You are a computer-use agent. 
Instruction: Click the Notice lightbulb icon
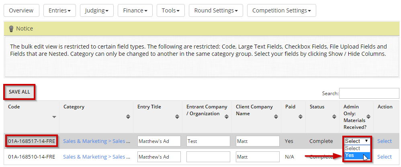pos(11,29)
